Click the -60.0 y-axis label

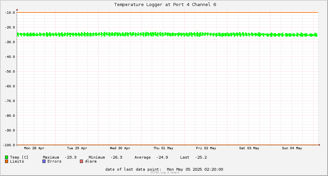click(x=10, y=86)
